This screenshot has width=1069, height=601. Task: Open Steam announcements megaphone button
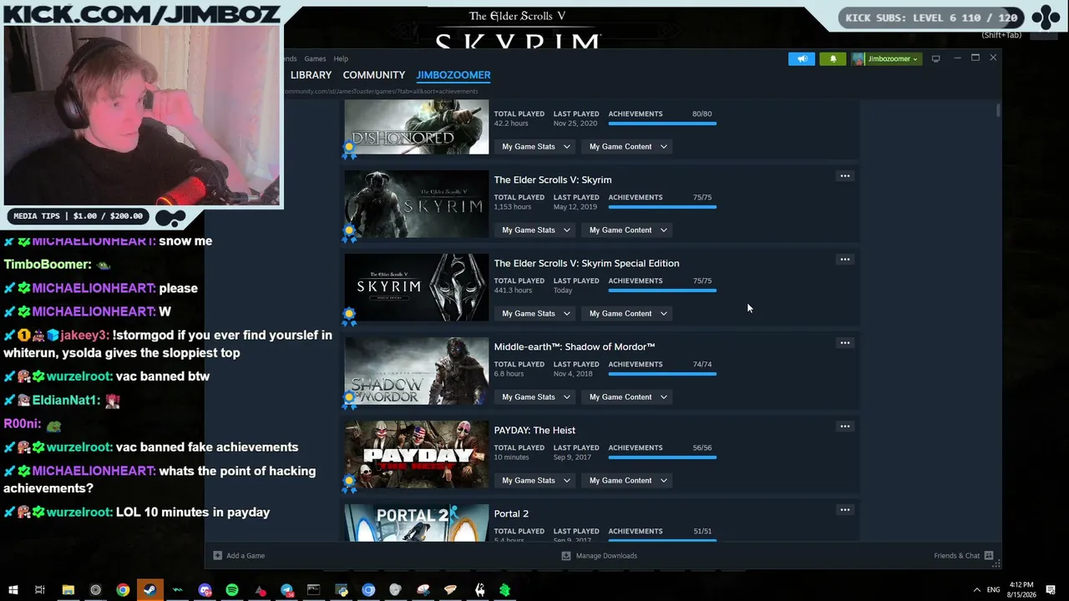[x=801, y=58]
